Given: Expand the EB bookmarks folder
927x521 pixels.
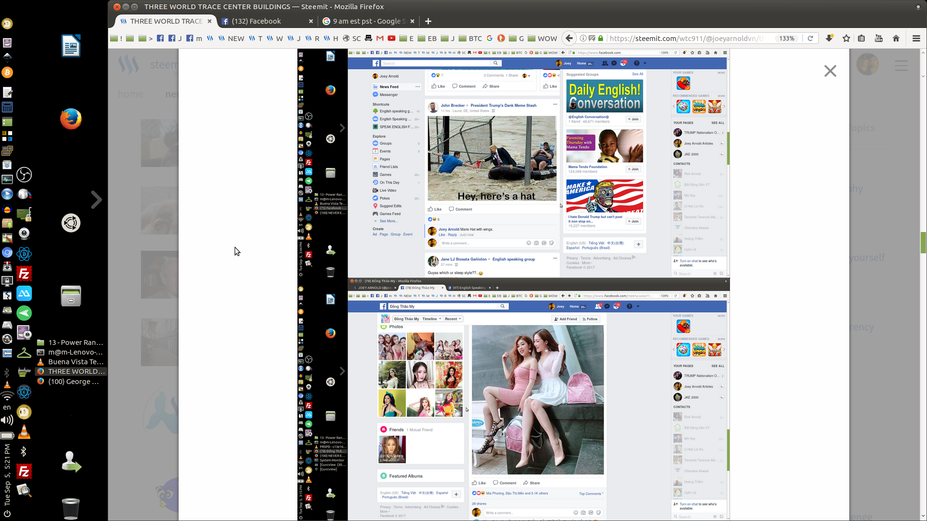Looking at the screenshot, I should click(427, 39).
